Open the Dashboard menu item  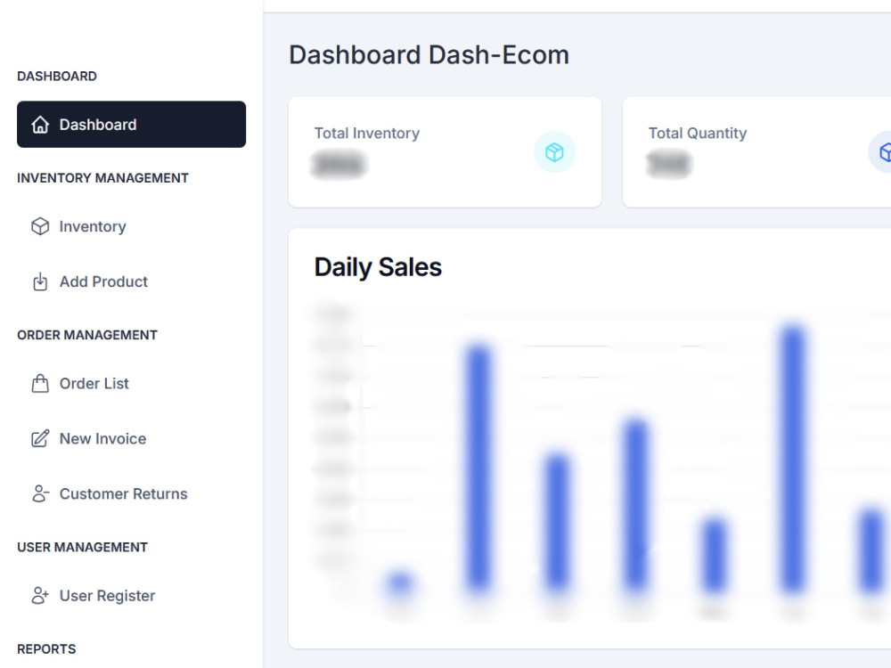coord(131,125)
